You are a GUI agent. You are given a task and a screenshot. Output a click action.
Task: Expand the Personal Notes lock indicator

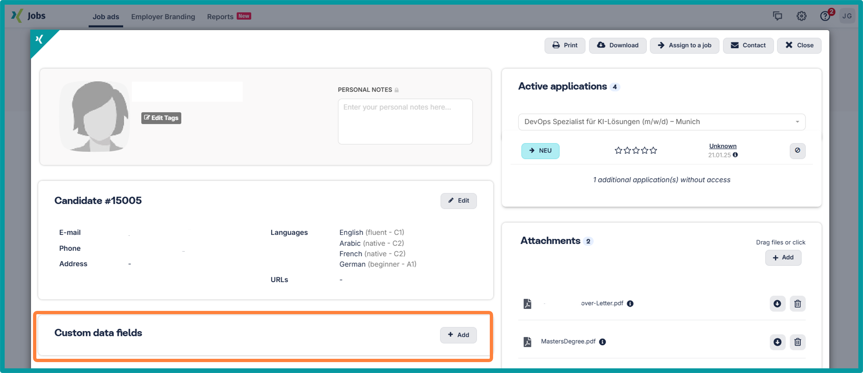(x=396, y=90)
